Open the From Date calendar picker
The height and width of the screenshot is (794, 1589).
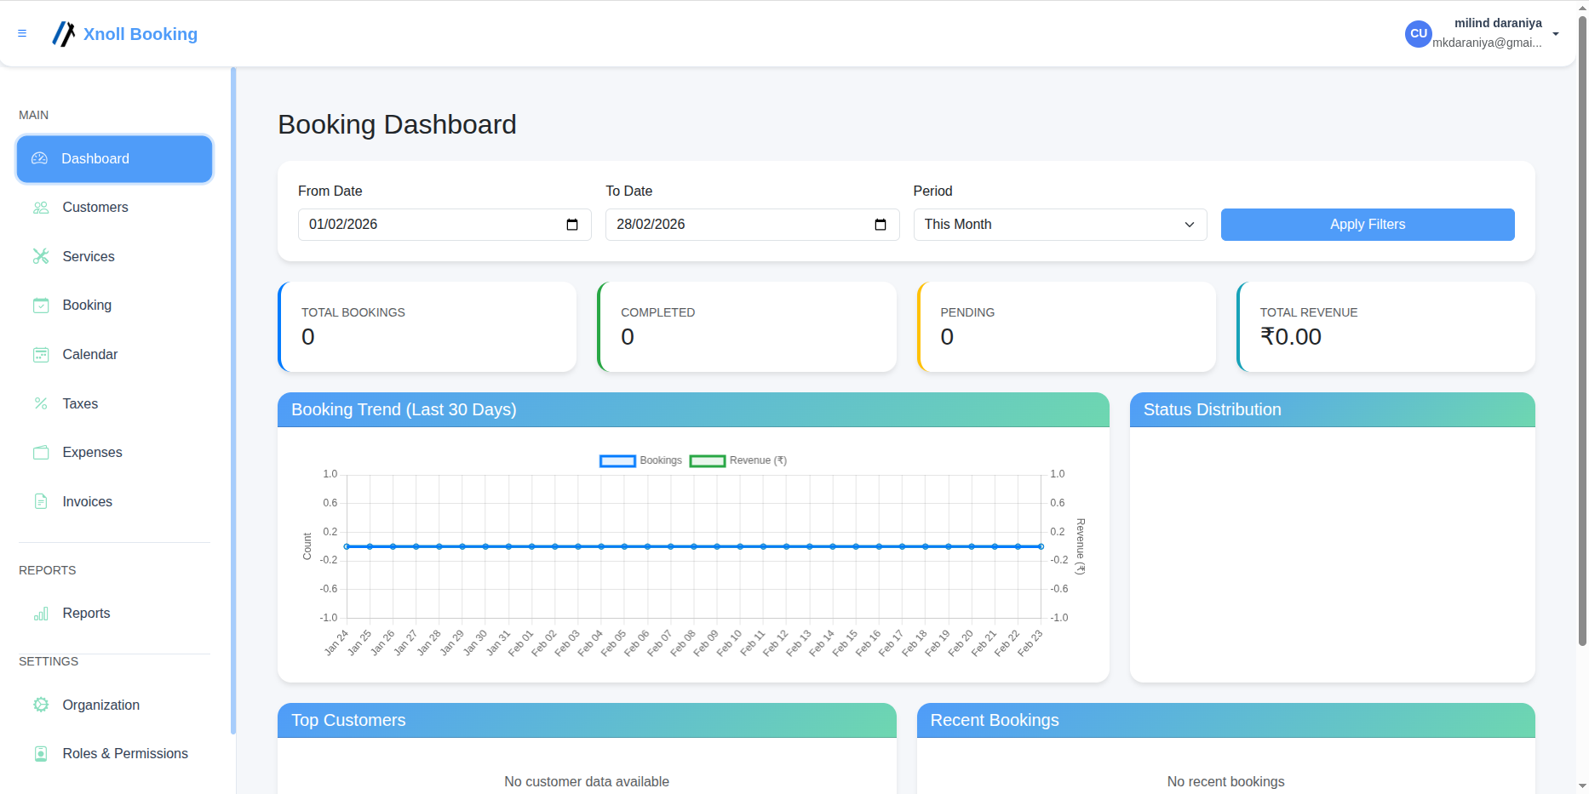tap(573, 224)
